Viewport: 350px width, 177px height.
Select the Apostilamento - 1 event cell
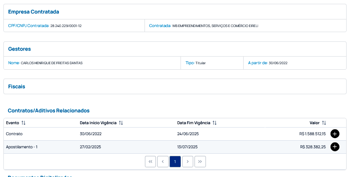22,147
